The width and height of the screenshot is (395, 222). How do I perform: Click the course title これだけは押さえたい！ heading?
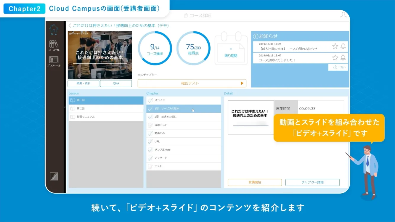pos(121,26)
